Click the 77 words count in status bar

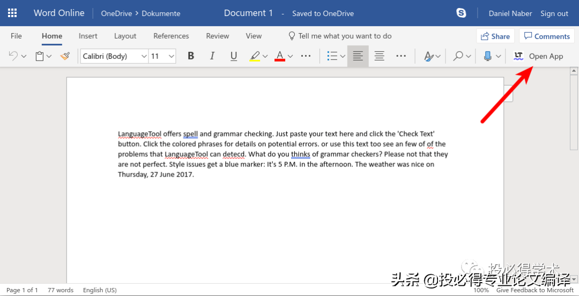click(61, 290)
